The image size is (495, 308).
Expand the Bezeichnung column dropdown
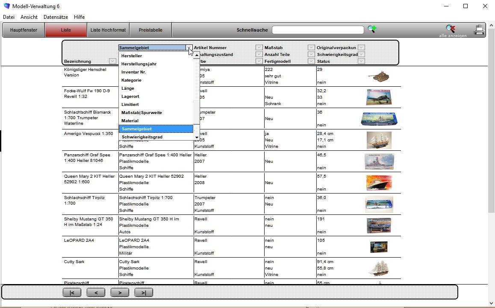coord(112,61)
